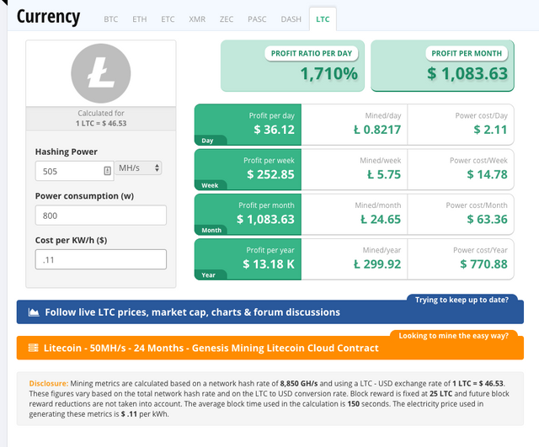Click the Profit Ratio Per Day card
The height and width of the screenshot is (447, 539).
point(292,66)
